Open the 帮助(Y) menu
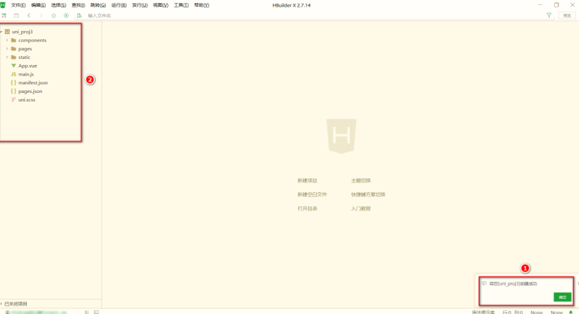Screen dimensions: 579x314 point(202,5)
